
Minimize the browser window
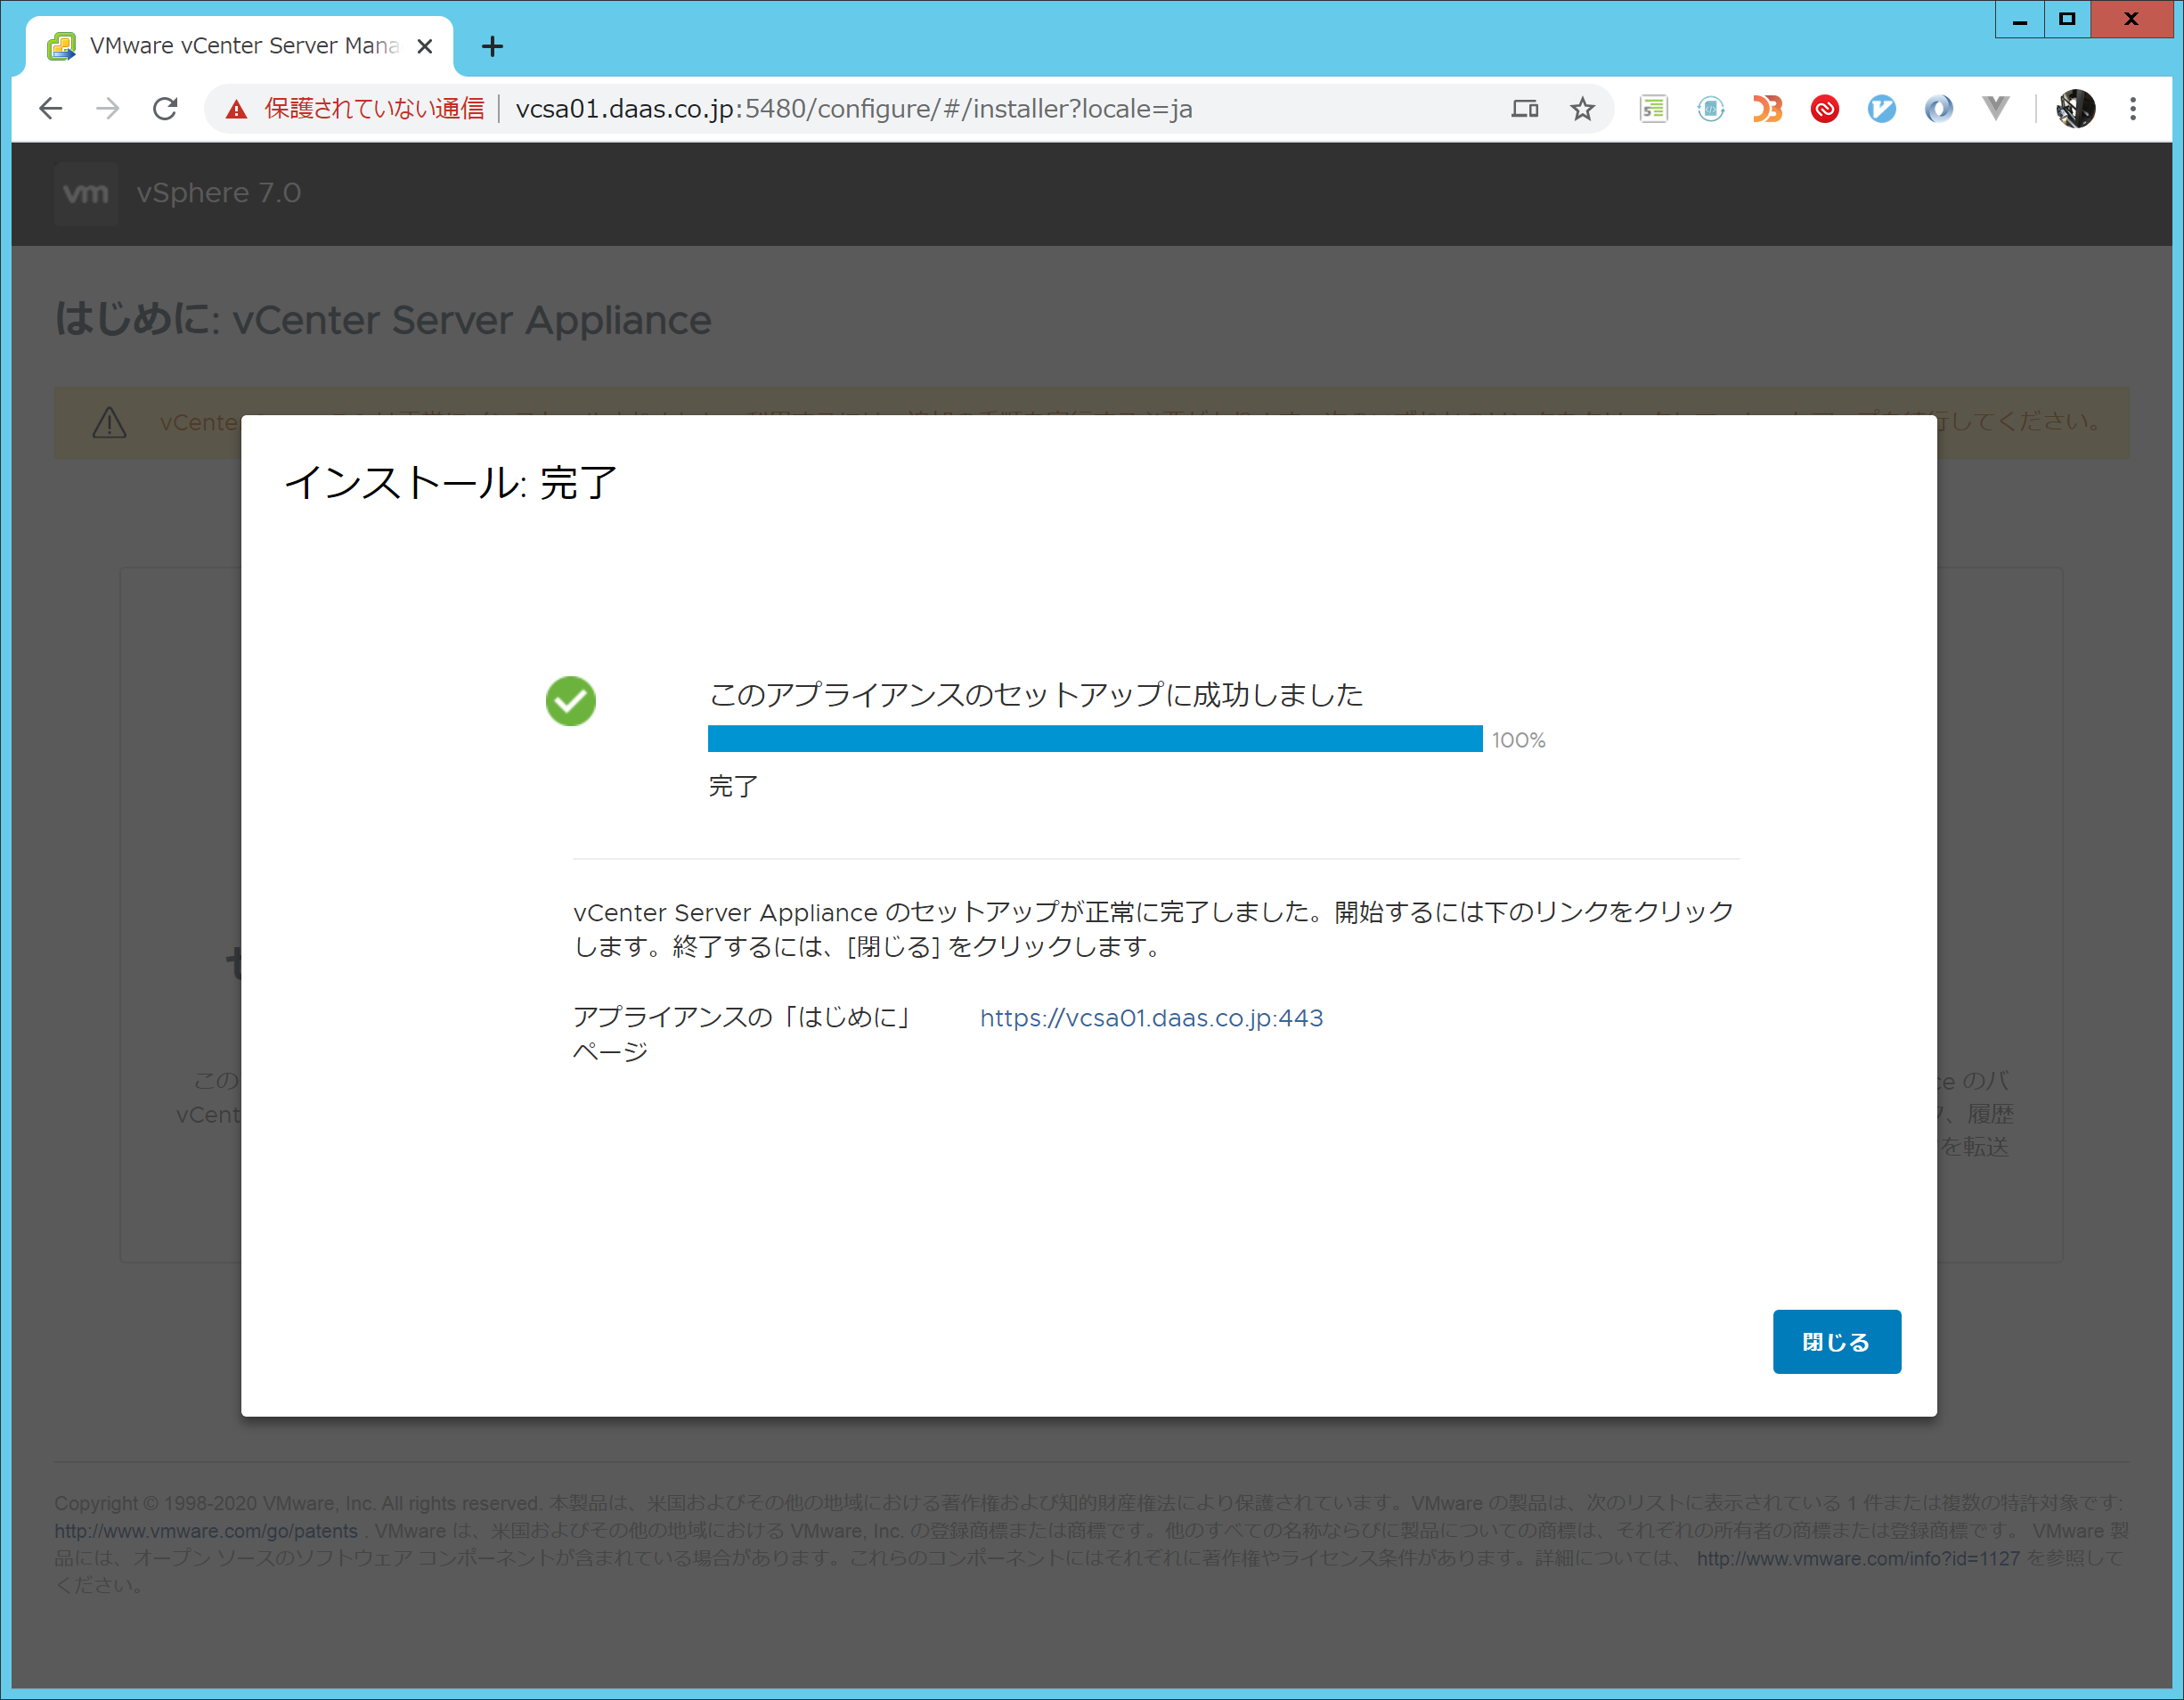coord(2020,19)
